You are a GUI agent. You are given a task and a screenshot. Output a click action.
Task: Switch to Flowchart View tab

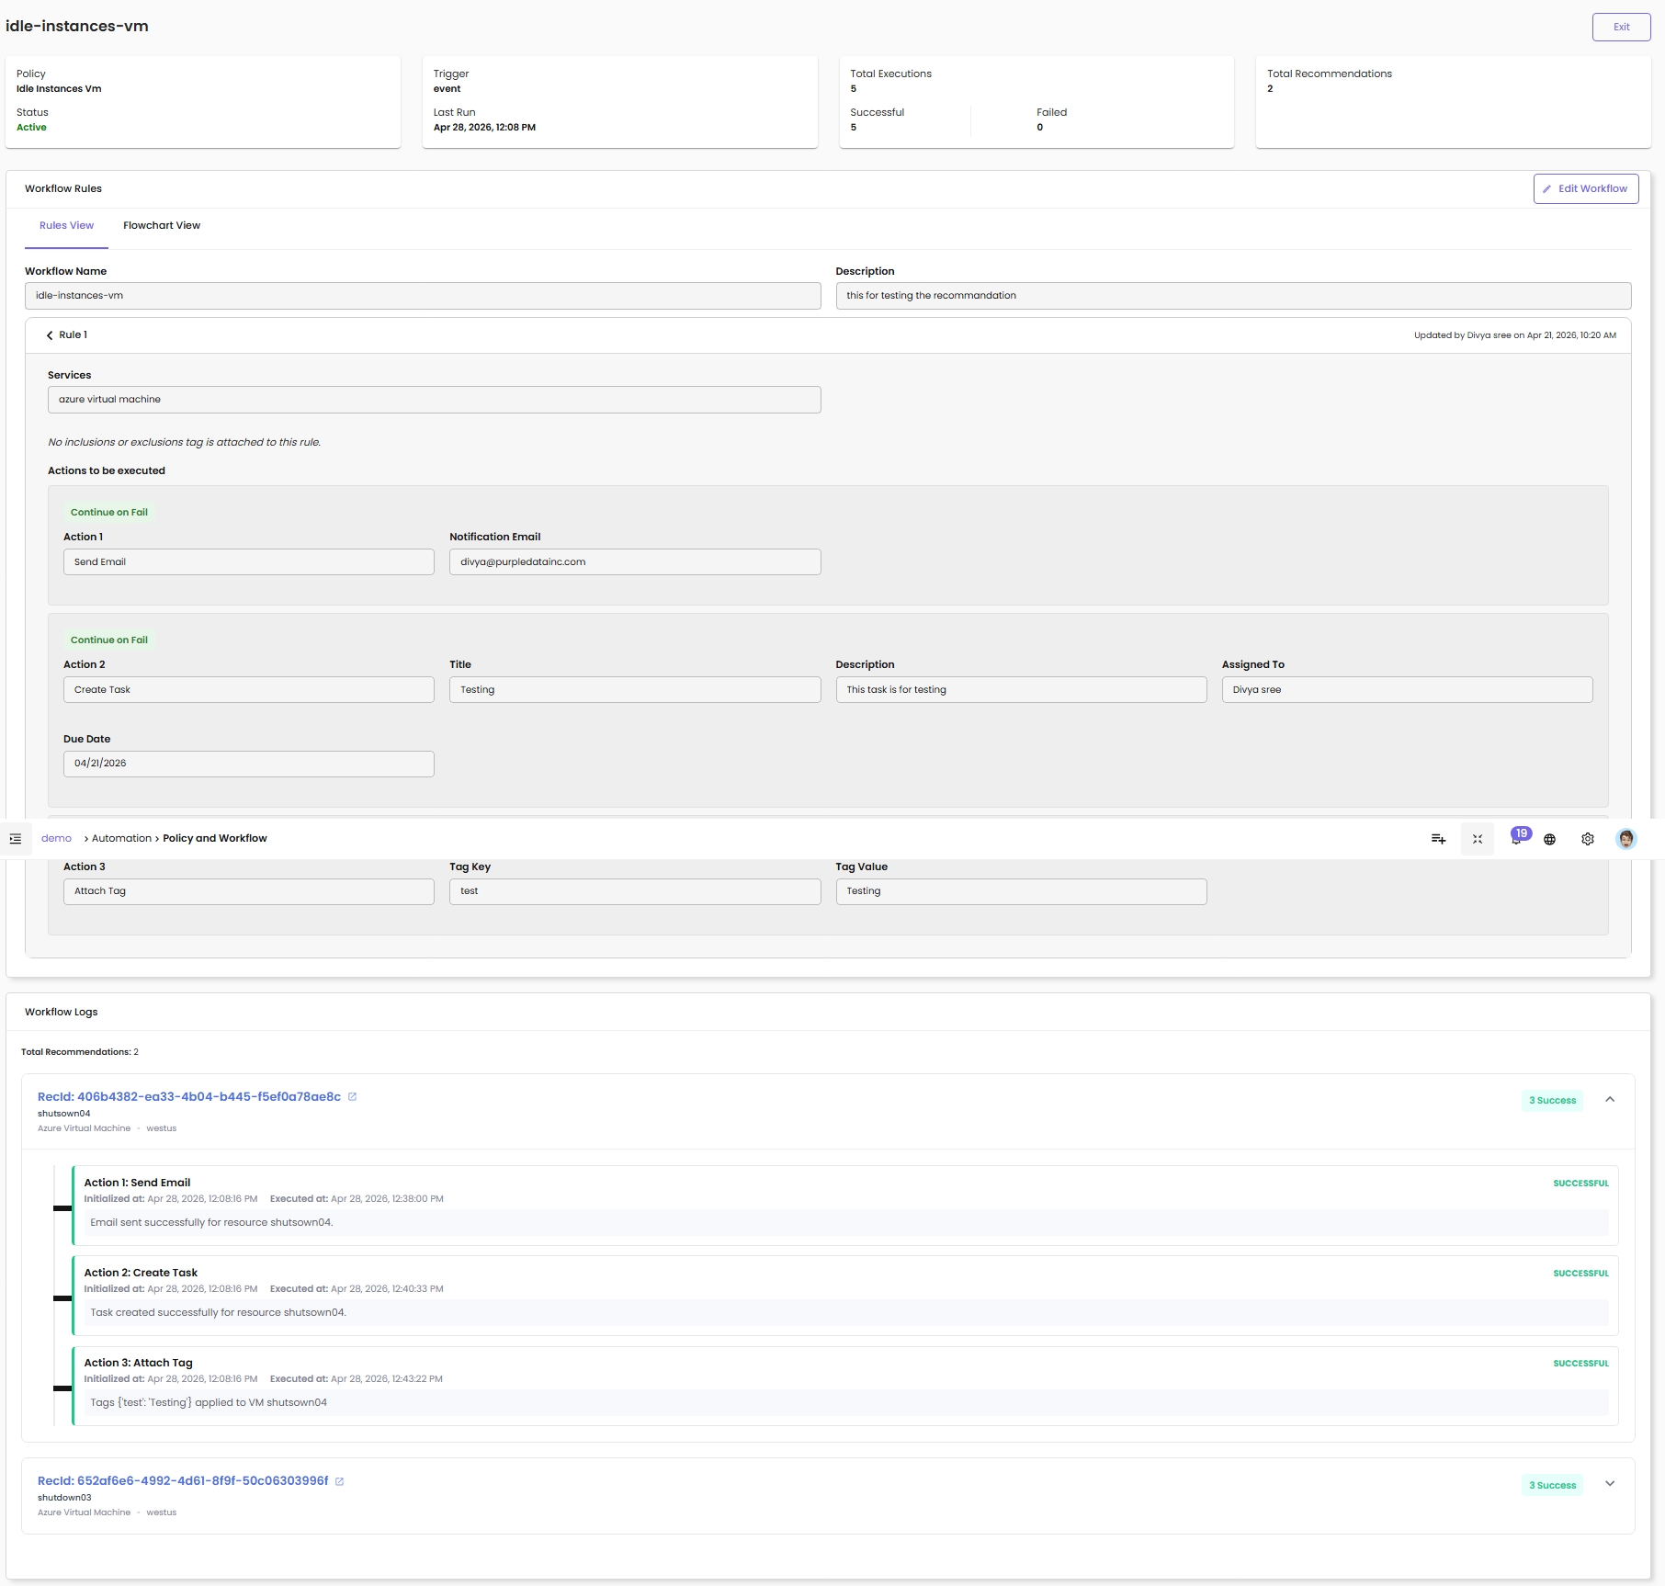pyautogui.click(x=162, y=226)
